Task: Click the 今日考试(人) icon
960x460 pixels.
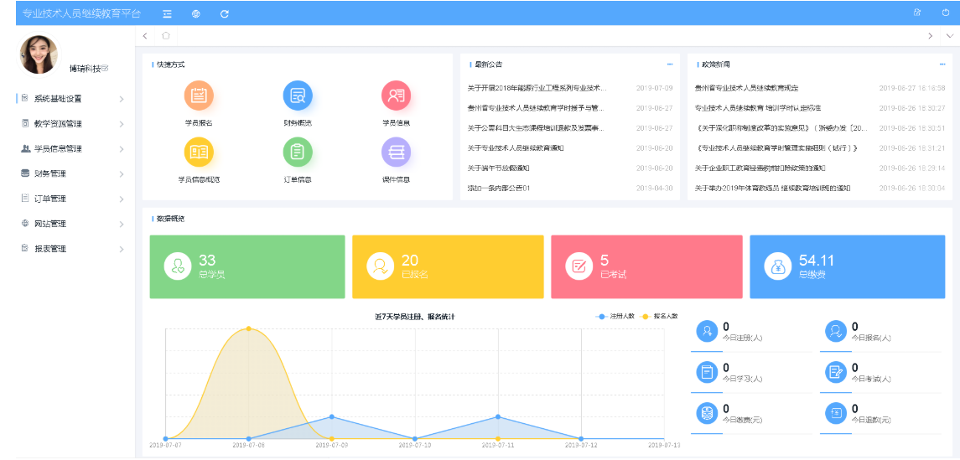Action: coord(835,372)
